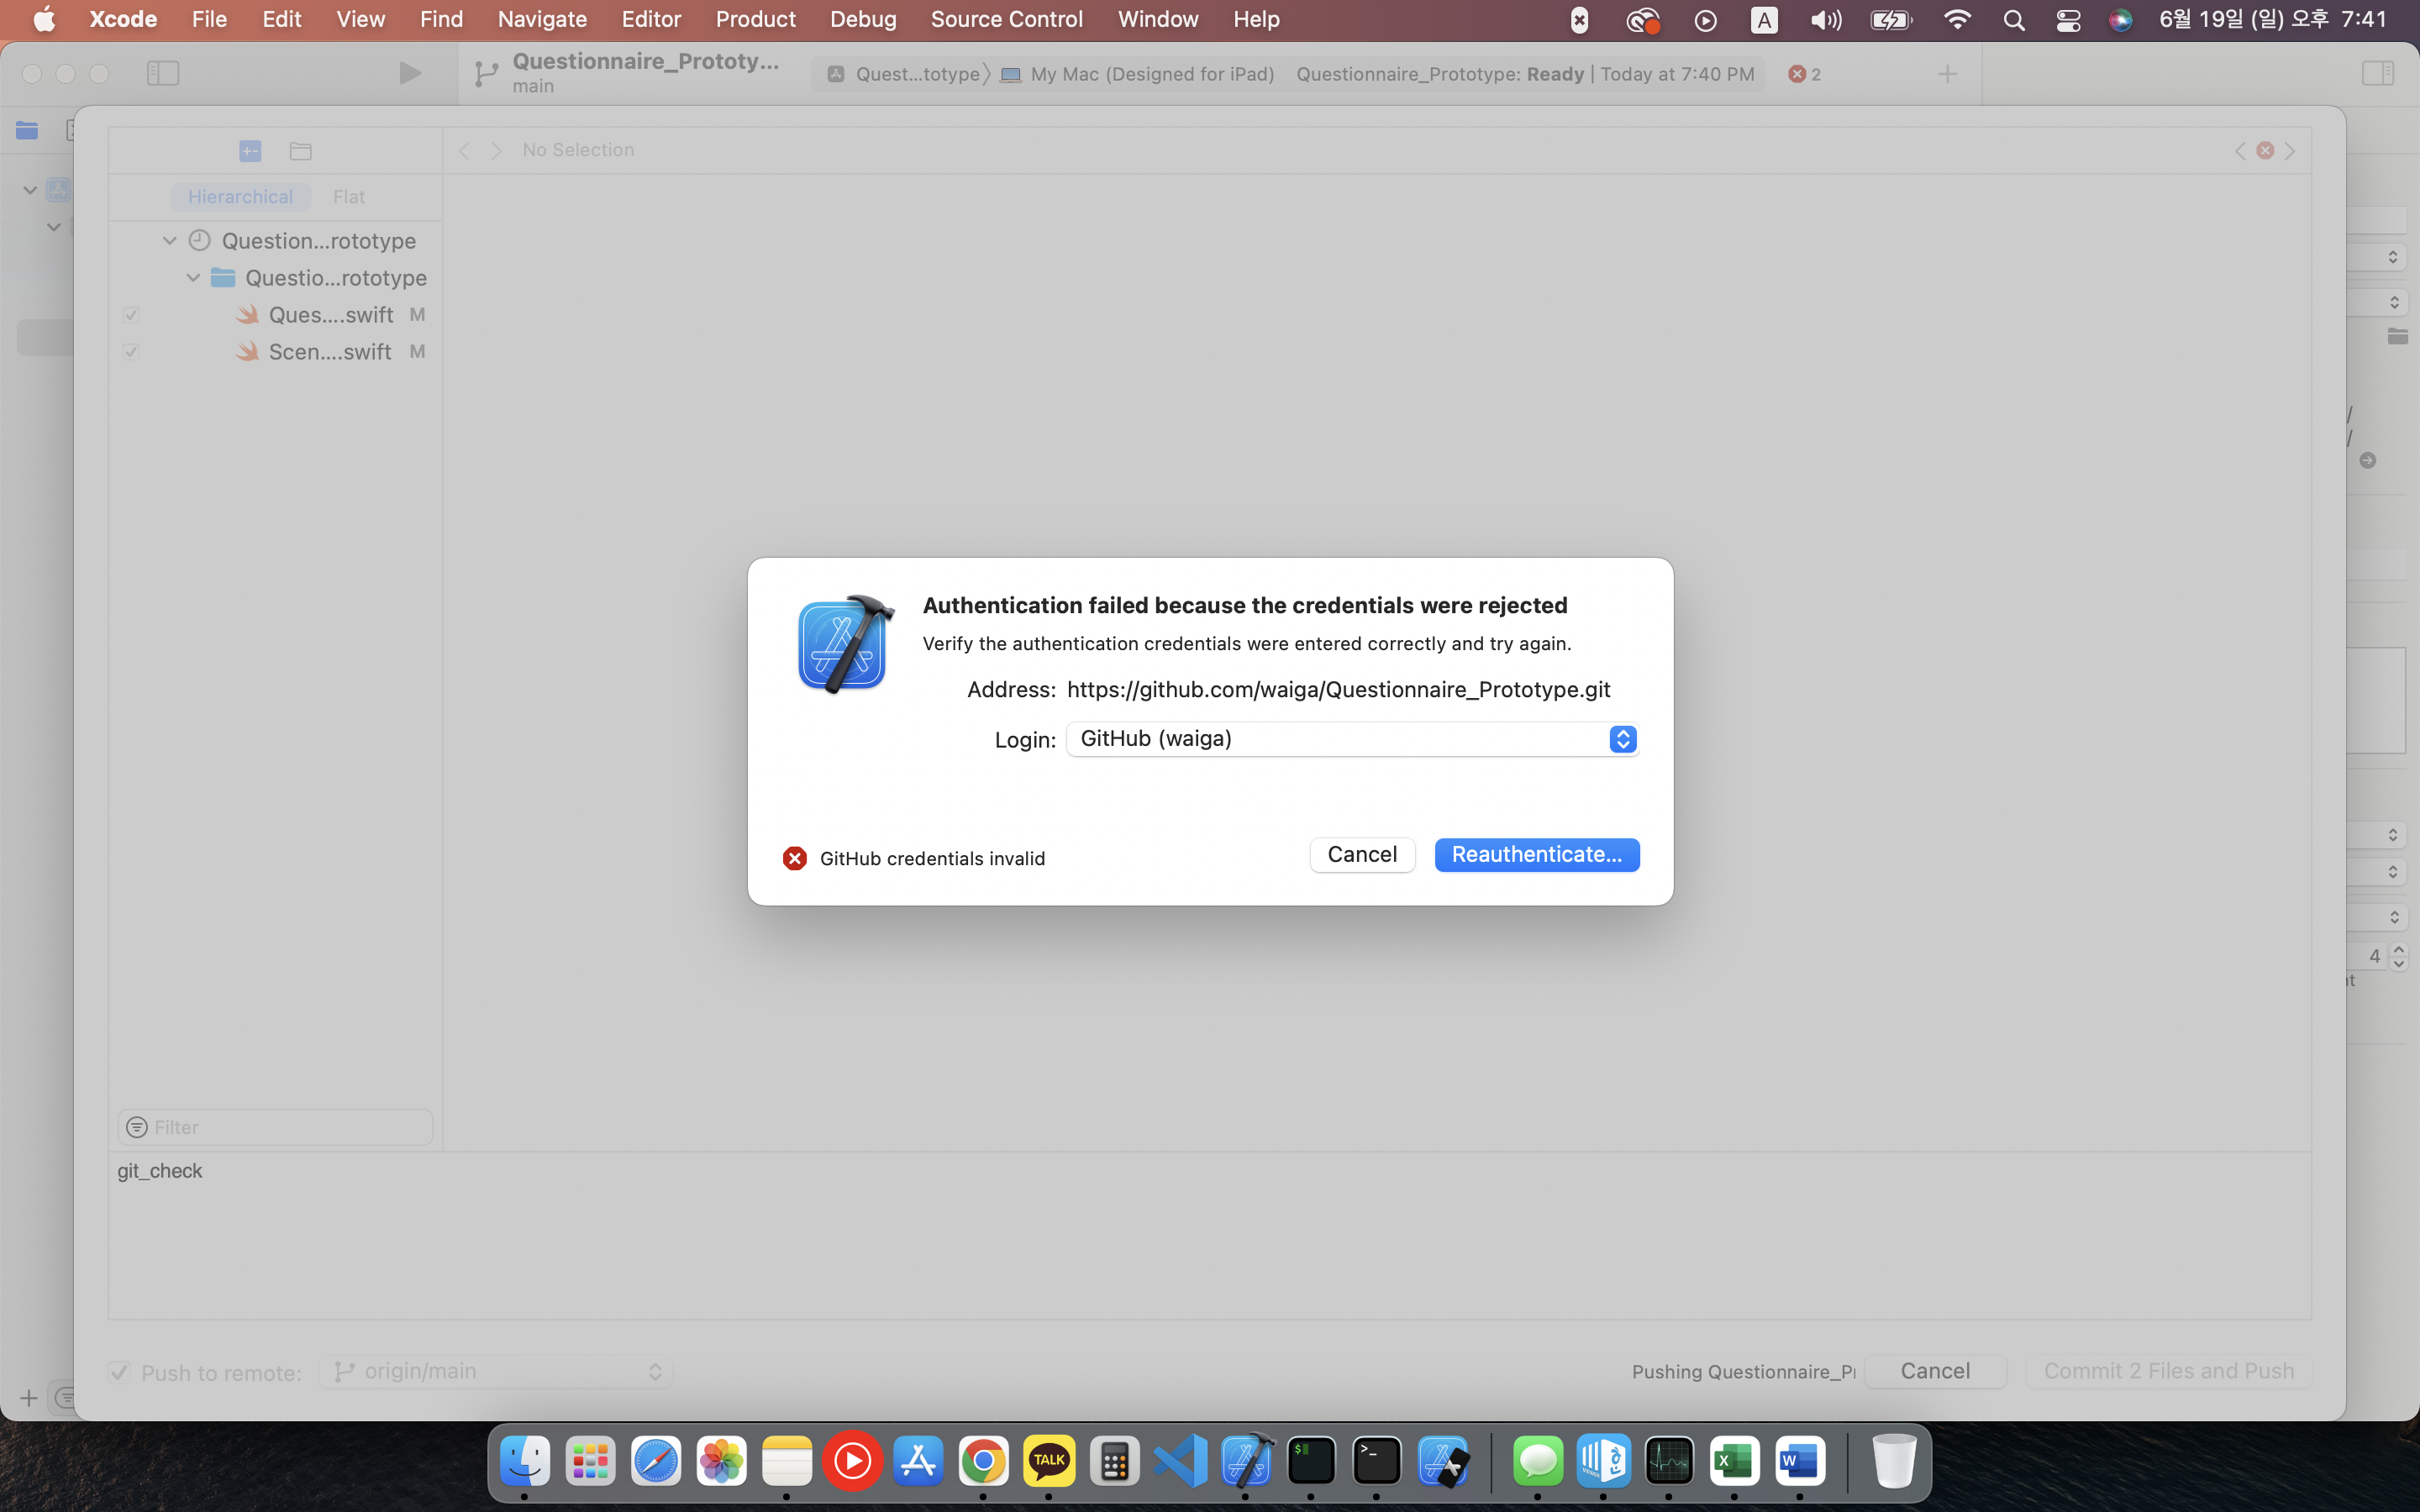Select the source control changes view icon

click(250, 151)
